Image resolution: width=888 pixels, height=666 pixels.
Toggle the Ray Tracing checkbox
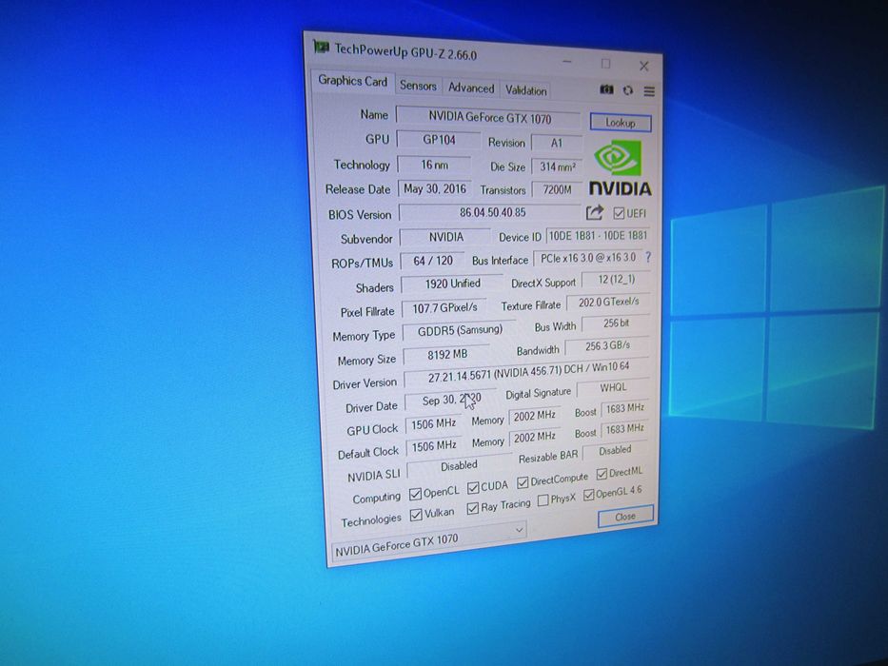coord(472,509)
